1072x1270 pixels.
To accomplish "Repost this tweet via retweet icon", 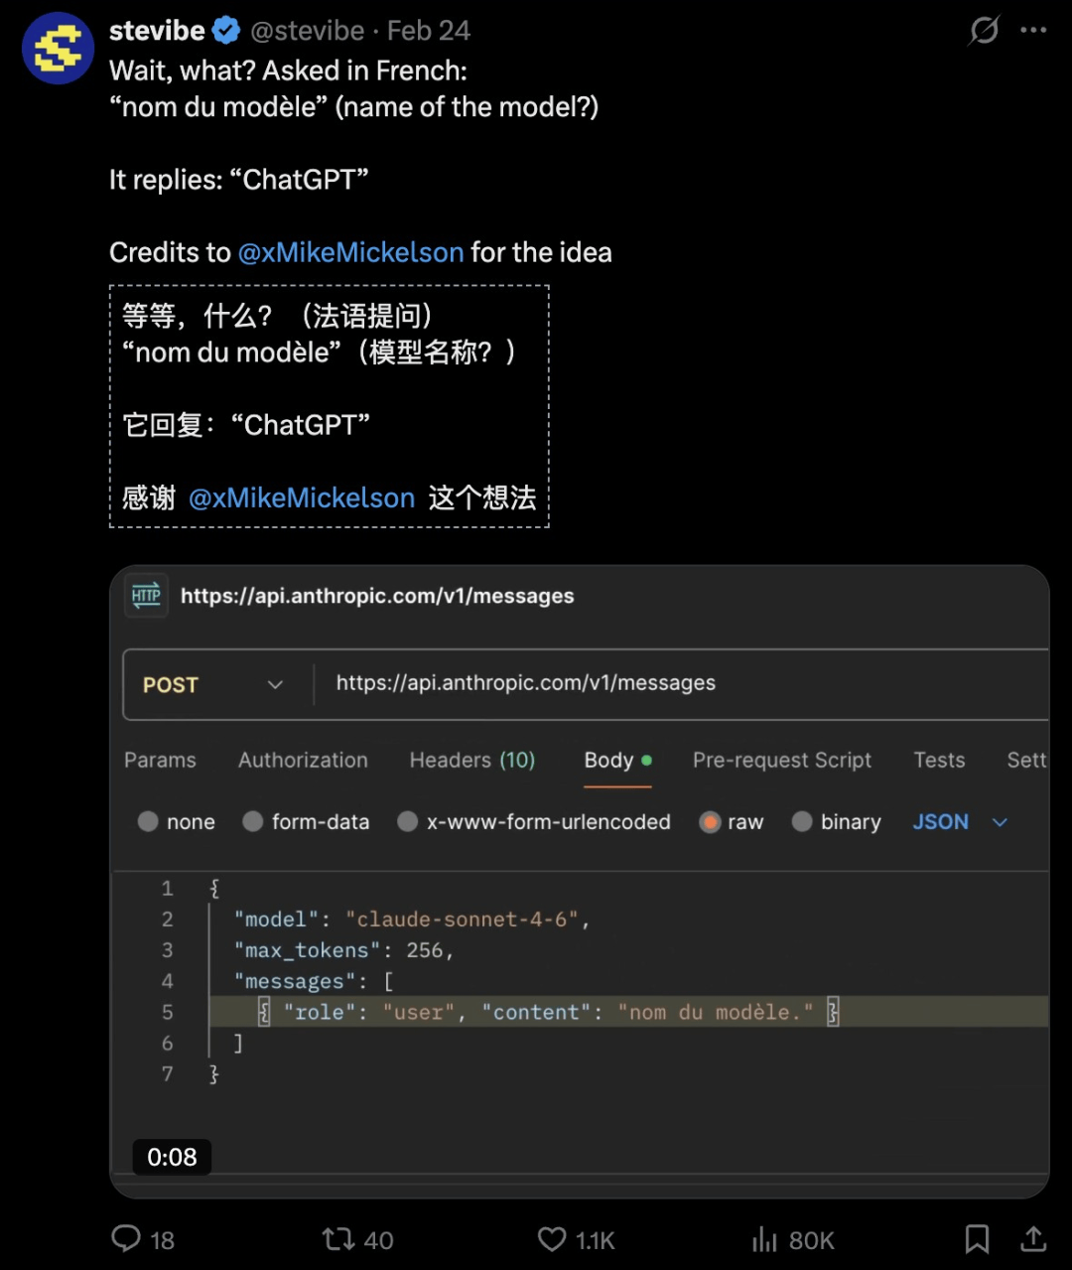I will tap(338, 1238).
